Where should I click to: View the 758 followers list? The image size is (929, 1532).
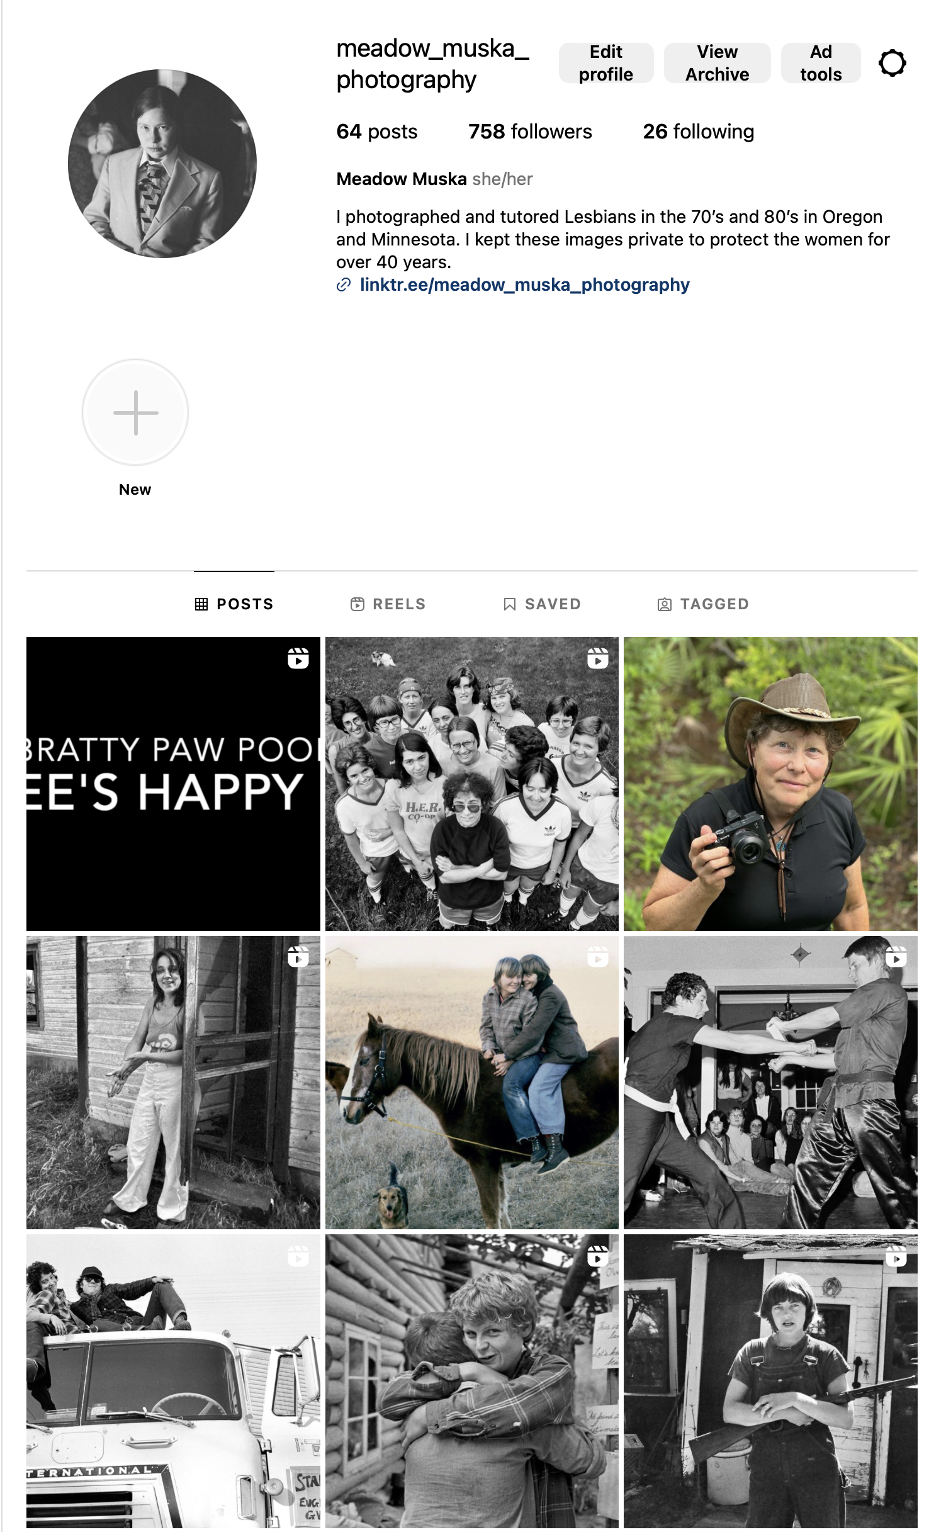pos(530,132)
